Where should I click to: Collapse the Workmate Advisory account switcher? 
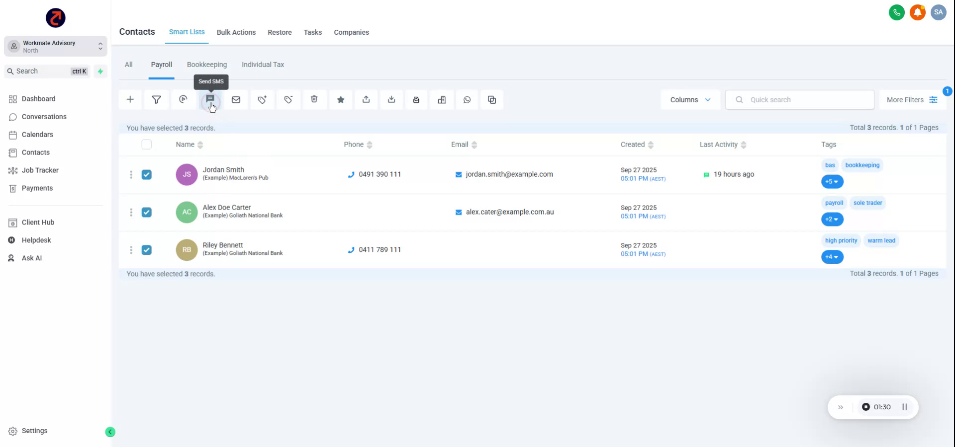99,46
